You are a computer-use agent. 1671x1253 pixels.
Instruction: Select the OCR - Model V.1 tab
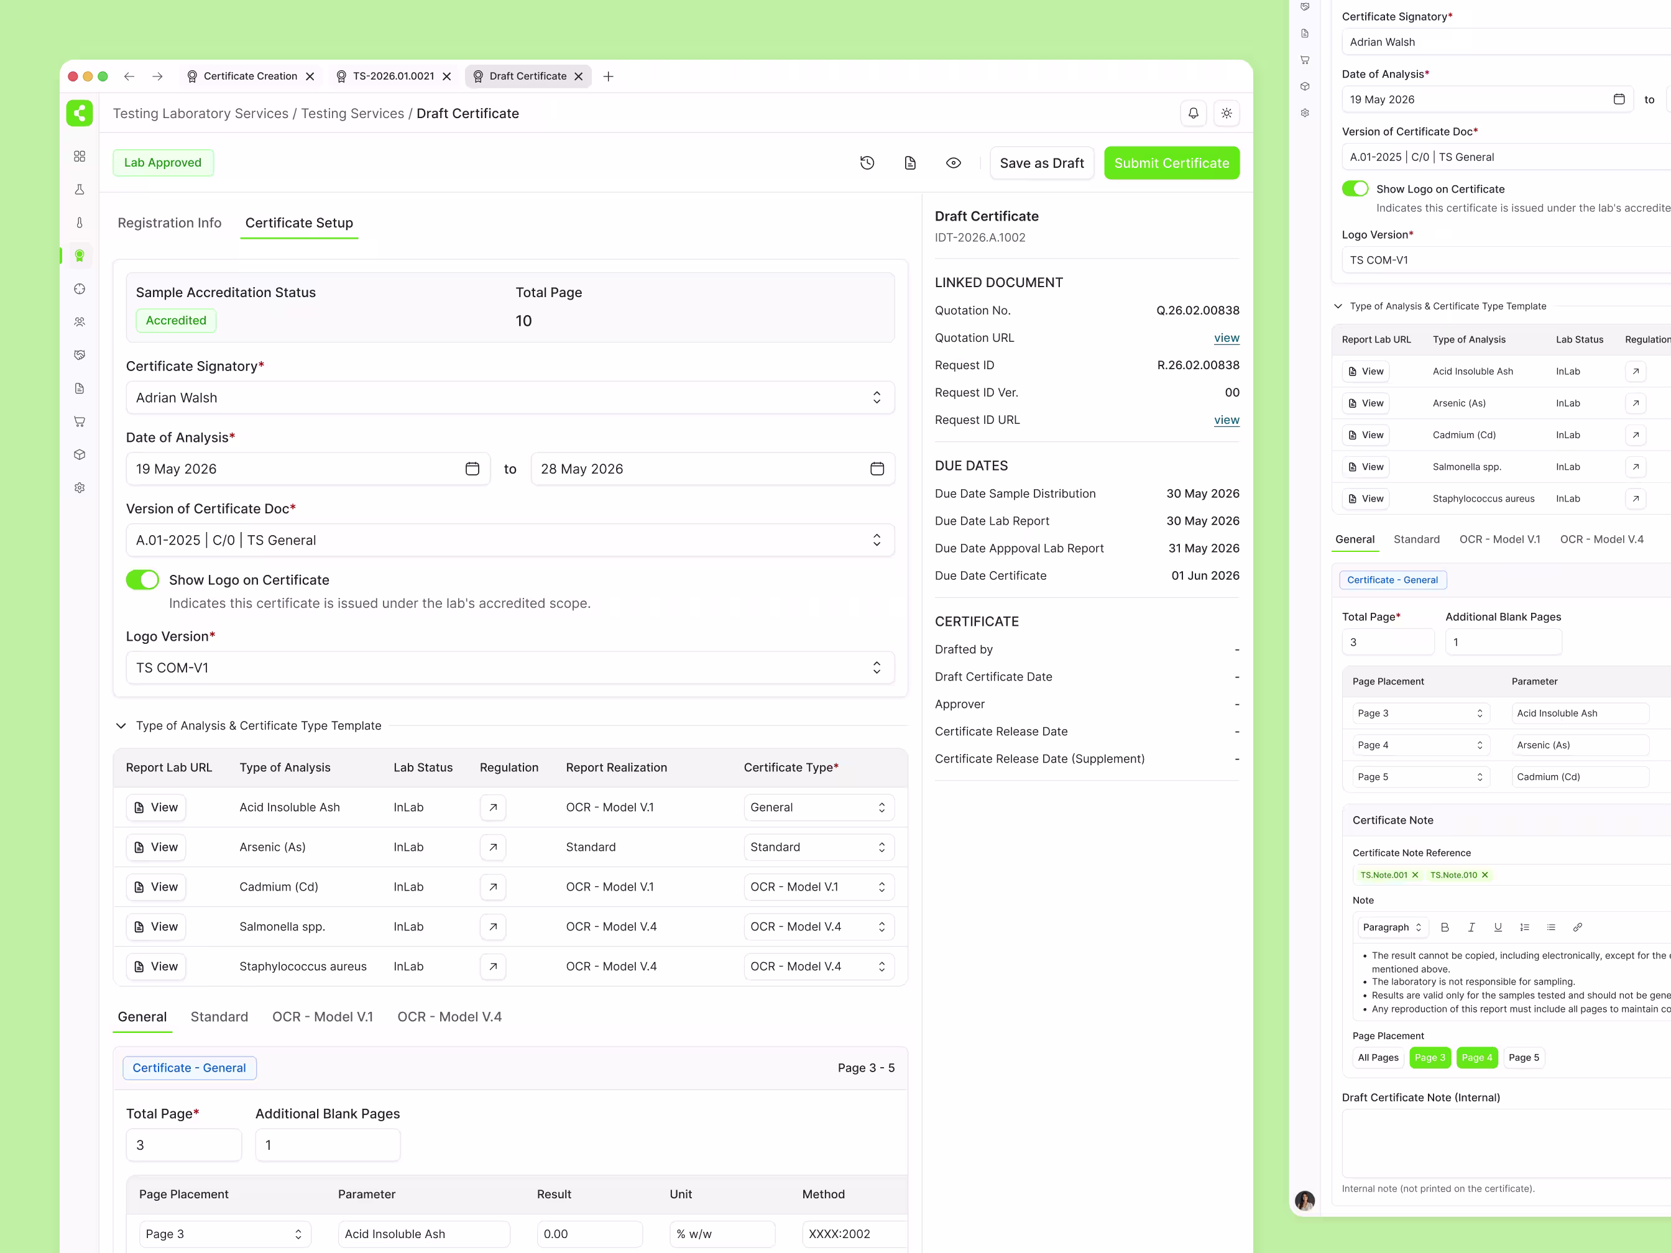pyautogui.click(x=323, y=1017)
